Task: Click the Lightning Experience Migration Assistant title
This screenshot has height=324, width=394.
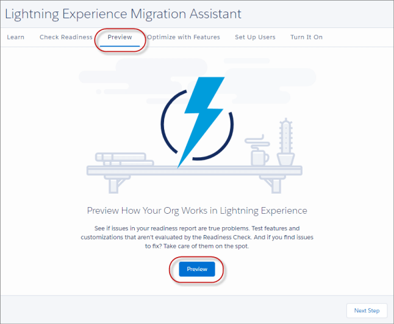Action: pyautogui.click(x=123, y=14)
